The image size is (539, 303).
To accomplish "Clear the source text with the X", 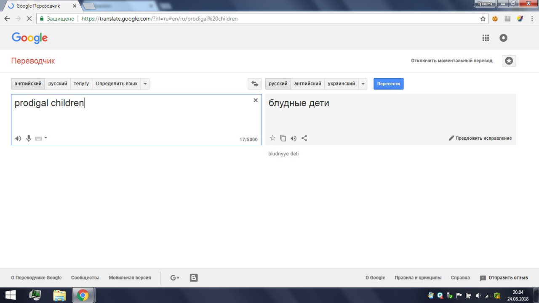I will tap(256, 100).
